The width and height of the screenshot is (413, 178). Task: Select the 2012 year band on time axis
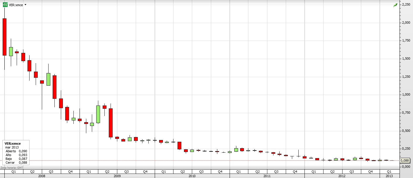pyautogui.click(x=342, y=176)
